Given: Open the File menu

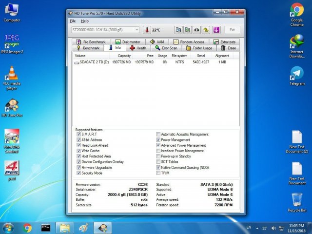Looking at the screenshot, I should coord(73,21).
